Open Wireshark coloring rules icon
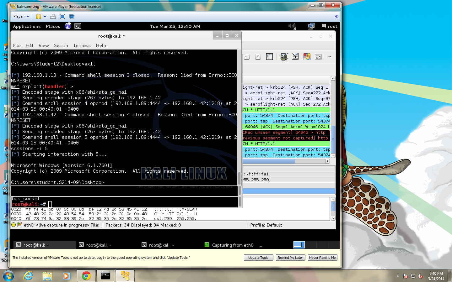The height and width of the screenshot is (282, 452). [307, 57]
